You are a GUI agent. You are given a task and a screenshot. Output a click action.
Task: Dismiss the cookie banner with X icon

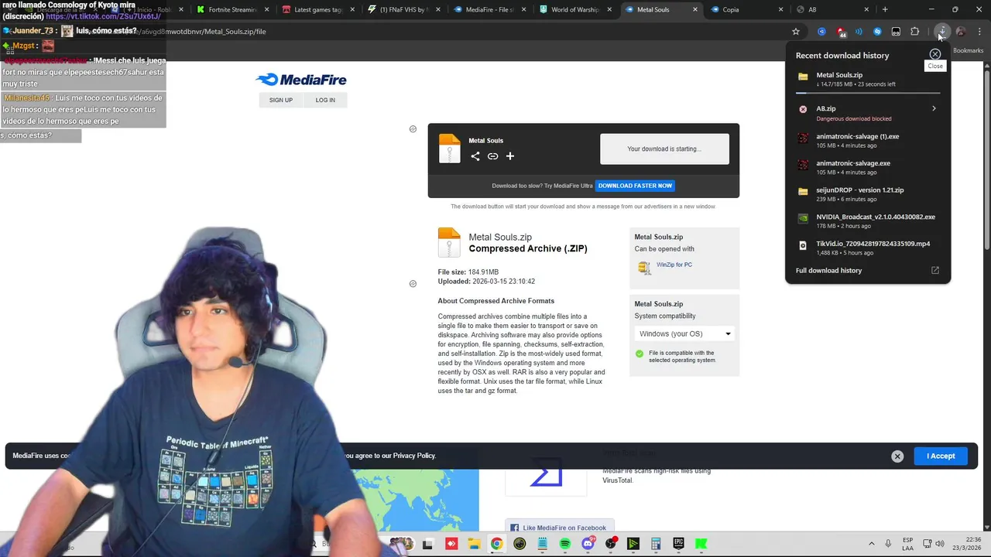pyautogui.click(x=897, y=456)
